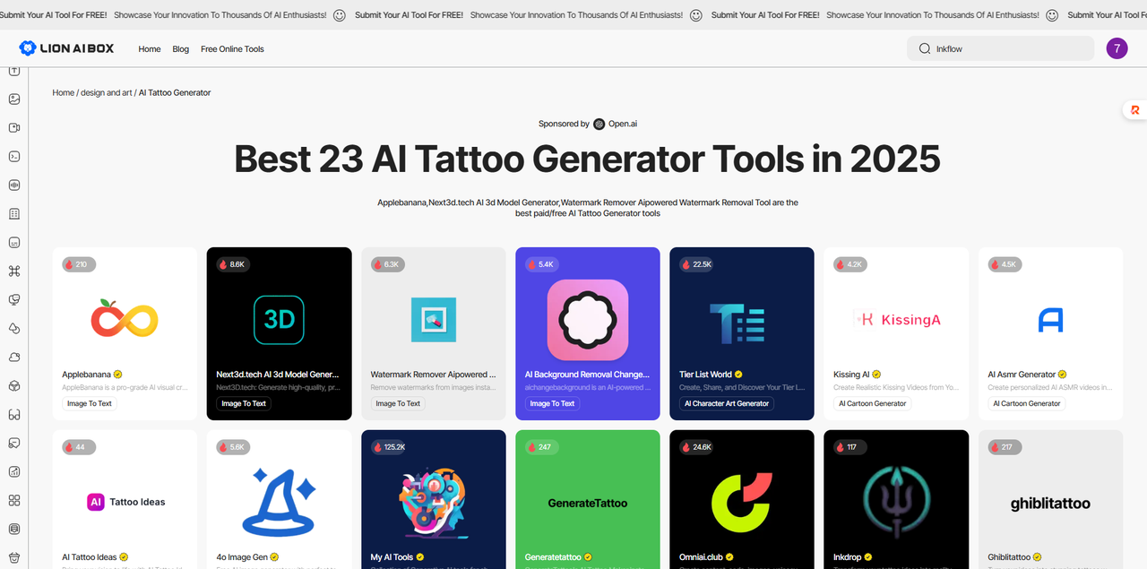Open the Inkdrop trident logo thumbnail
The image size is (1147, 569).
896,502
